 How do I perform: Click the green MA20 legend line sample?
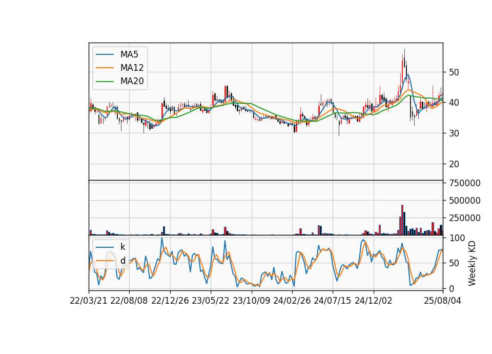(x=105, y=81)
